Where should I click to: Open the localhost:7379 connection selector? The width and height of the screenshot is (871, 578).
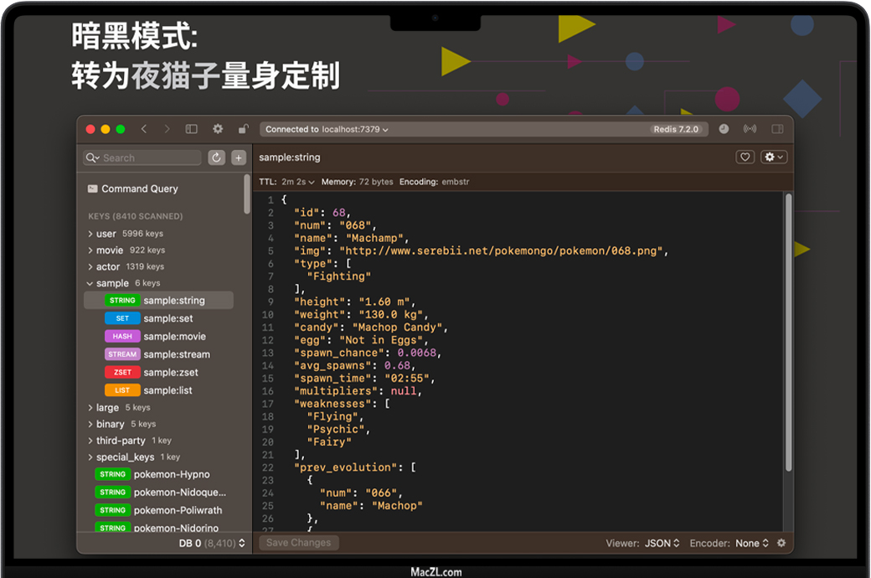point(327,129)
